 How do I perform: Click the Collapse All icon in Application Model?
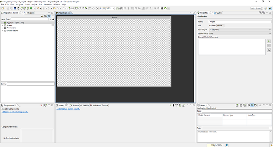pyautogui.click(x=46, y=16)
